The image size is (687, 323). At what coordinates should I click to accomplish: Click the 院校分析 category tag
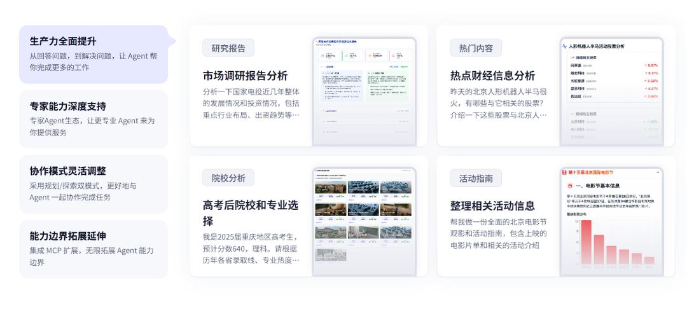[x=228, y=178]
